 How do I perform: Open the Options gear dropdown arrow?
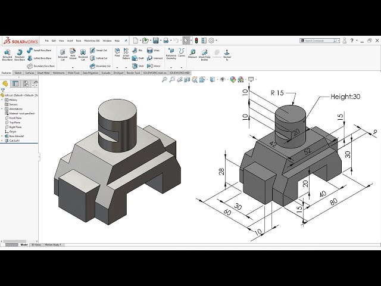click(216, 41)
